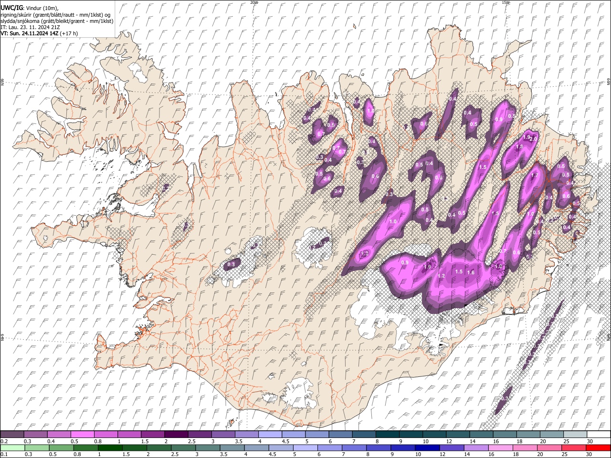The image size is (611, 458).
Task: Select the bright red 30 swatch in the bottom legend row
Action: coord(599,448)
